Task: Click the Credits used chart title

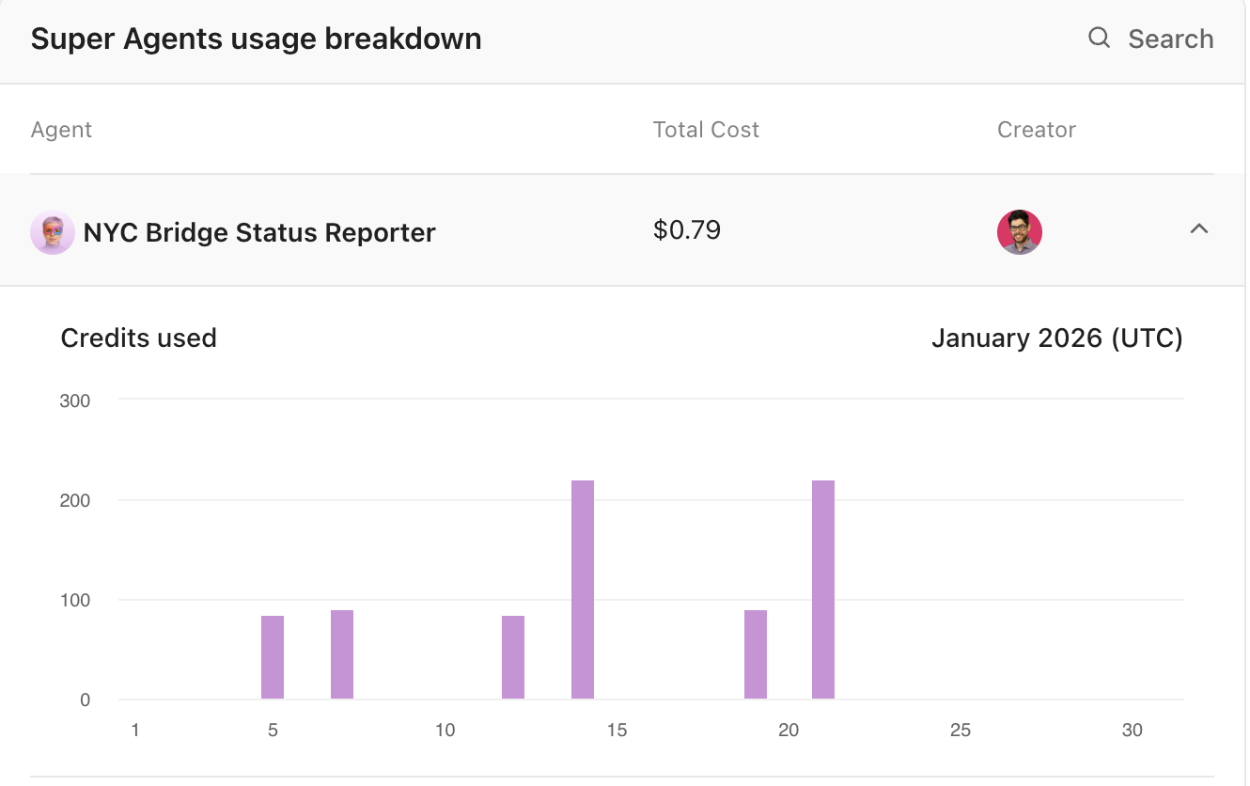Action: (x=139, y=338)
